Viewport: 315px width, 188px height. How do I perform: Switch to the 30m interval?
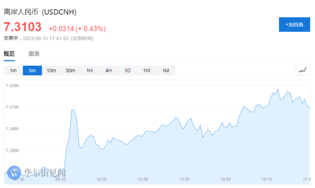tap(70, 71)
